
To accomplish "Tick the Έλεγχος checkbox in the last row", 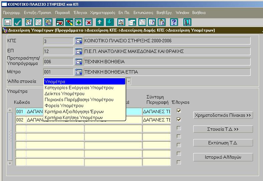I will pos(179,162).
